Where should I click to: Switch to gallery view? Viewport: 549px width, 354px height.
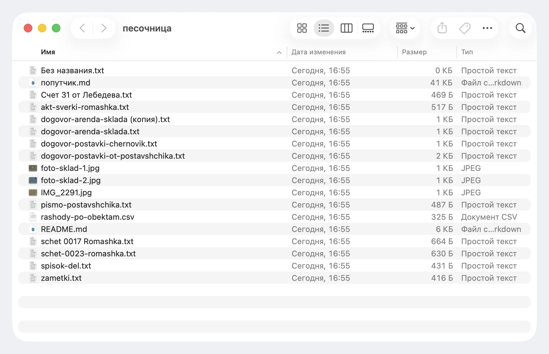click(368, 28)
